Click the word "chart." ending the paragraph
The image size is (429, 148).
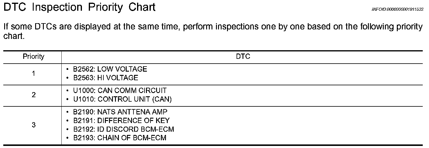pos(14,37)
